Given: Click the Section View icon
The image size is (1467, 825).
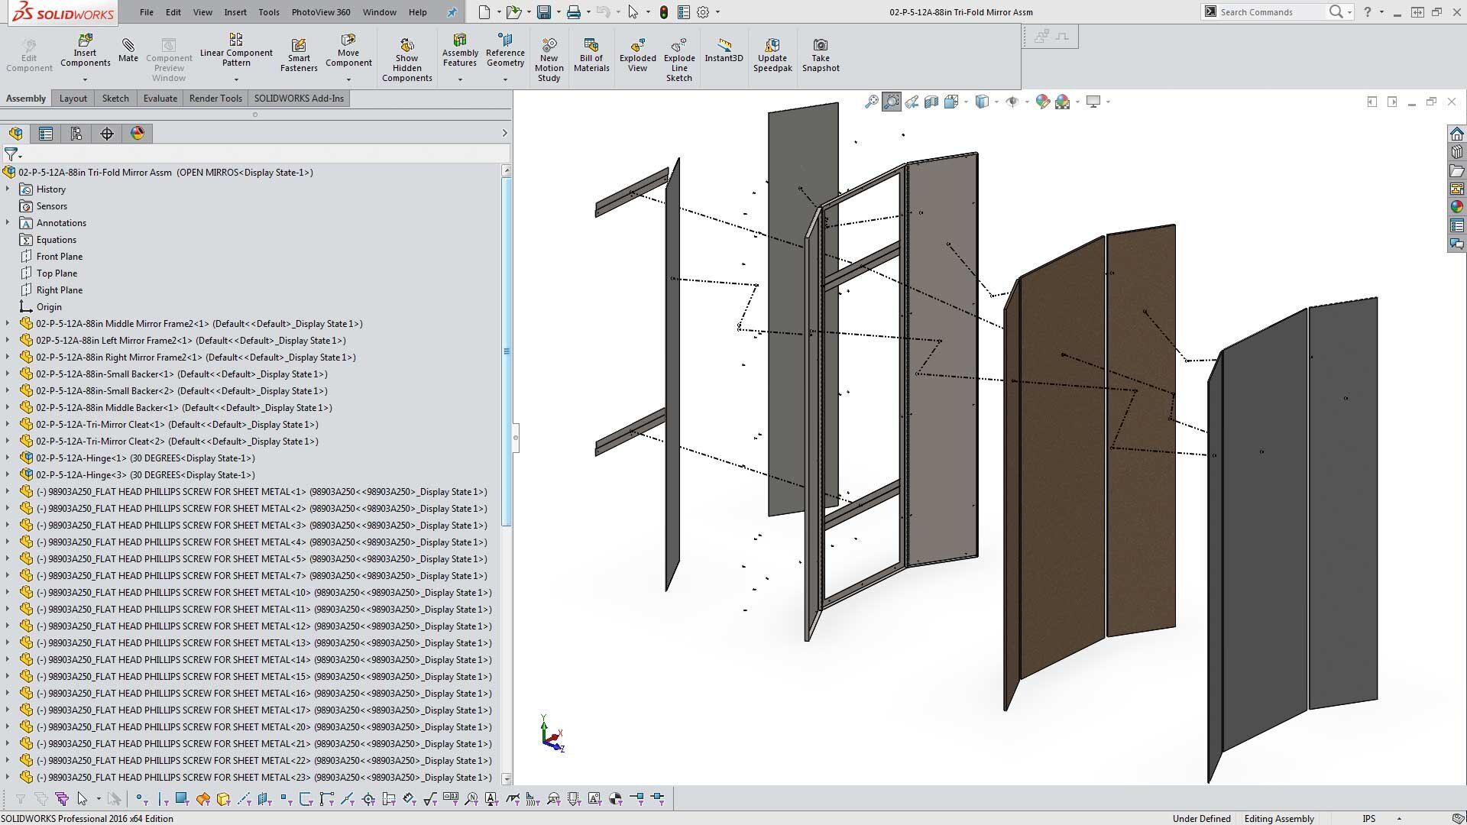Looking at the screenshot, I should [931, 102].
